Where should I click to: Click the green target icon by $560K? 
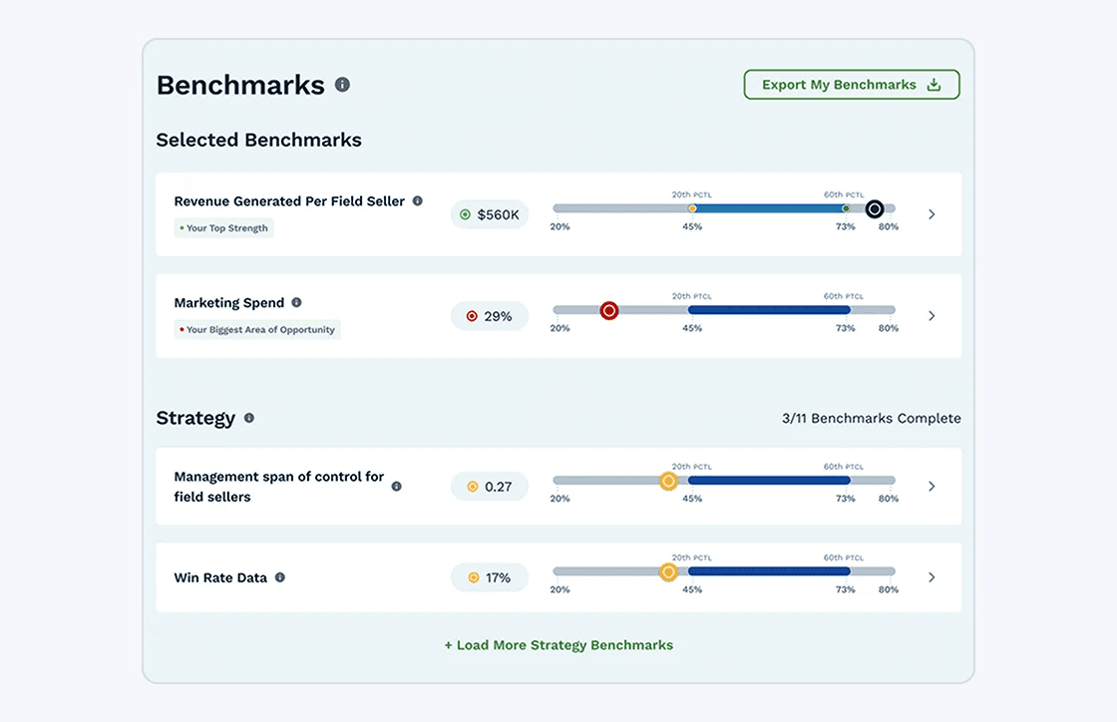(x=465, y=214)
